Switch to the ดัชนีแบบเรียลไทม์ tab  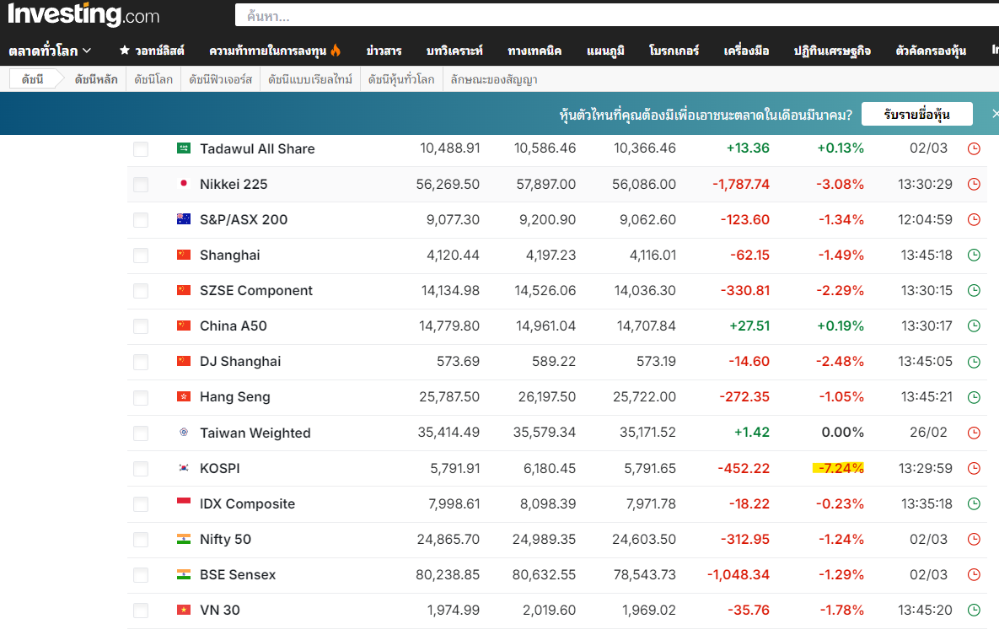(x=310, y=79)
